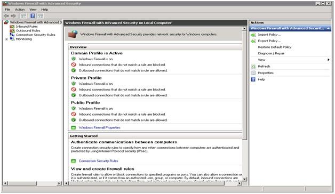Click the Back arrow toolbar icon
335x194 pixels.
coord(6,16)
